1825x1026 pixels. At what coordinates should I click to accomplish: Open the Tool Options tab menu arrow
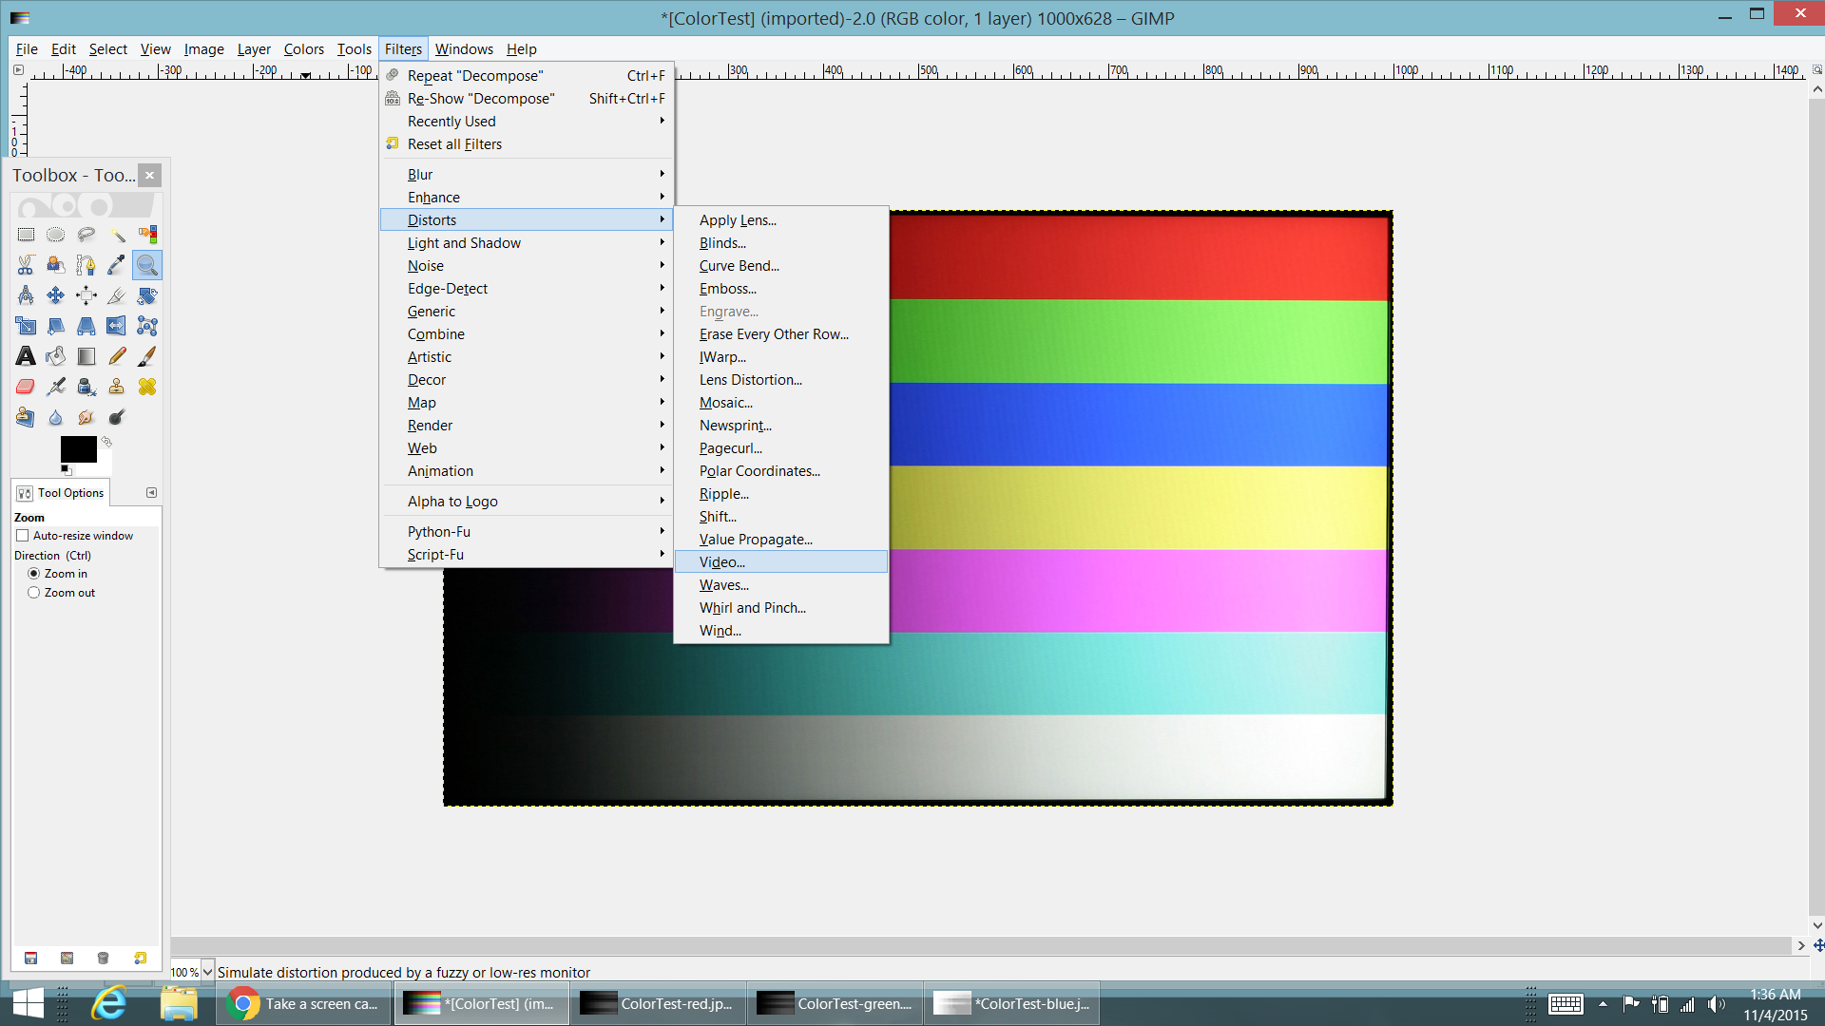[x=151, y=492]
